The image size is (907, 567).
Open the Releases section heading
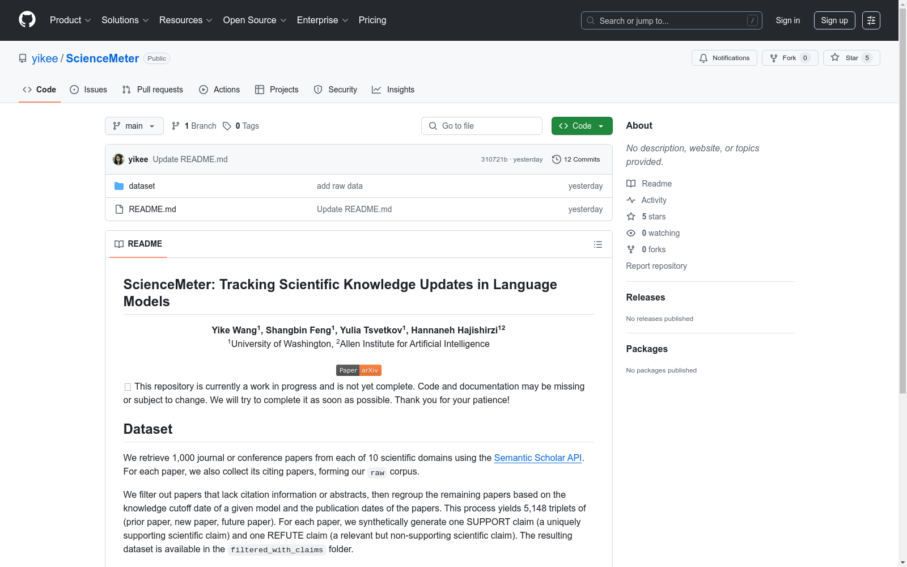tap(646, 297)
